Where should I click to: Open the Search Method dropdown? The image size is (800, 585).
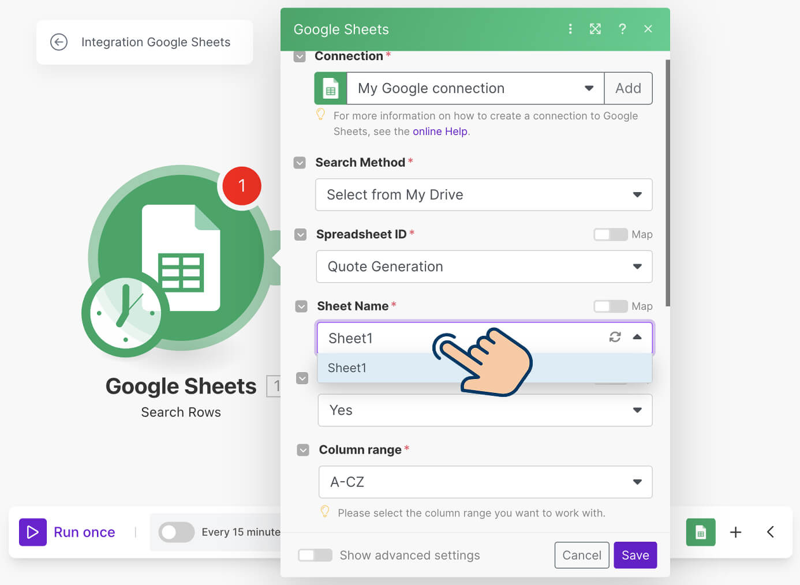[484, 195]
